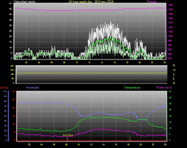This screenshot has height=148, width=187.
Task: Click the 1000 pressure axis value
Action: 171,36
